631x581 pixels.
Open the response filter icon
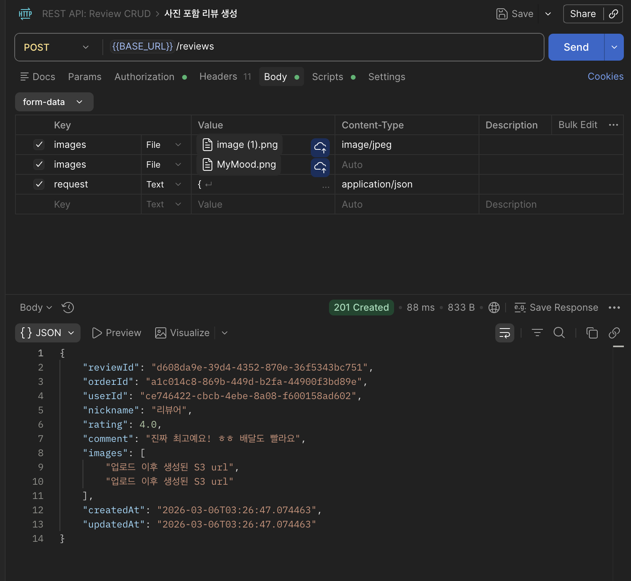tap(537, 333)
